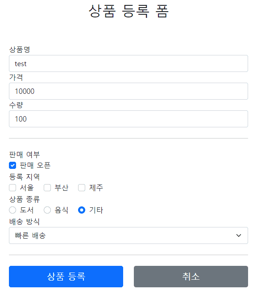Click the 수량 input field showing 100
This screenshot has height=294, width=257.
pos(128,119)
